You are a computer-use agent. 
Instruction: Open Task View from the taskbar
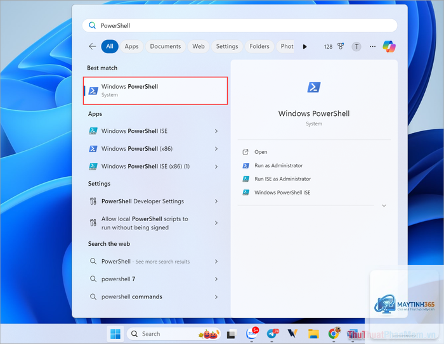(x=232, y=334)
